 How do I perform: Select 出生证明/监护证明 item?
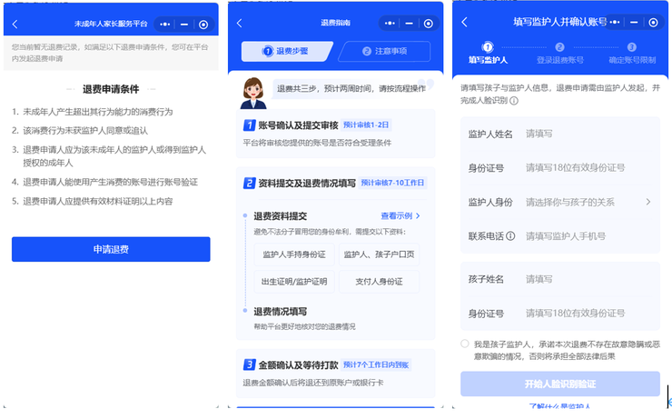294,282
